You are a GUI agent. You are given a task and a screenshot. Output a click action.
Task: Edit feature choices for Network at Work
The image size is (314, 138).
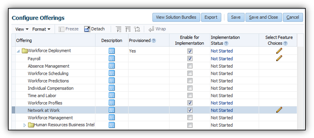279,110
